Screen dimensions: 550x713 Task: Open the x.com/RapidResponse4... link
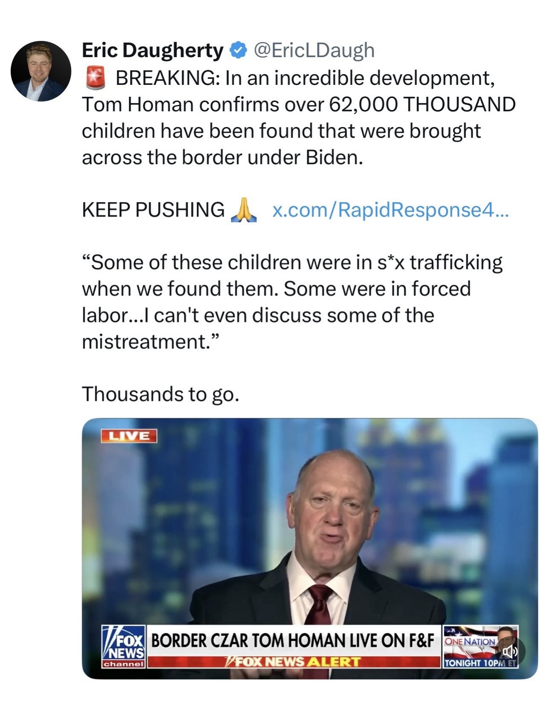[x=390, y=210]
